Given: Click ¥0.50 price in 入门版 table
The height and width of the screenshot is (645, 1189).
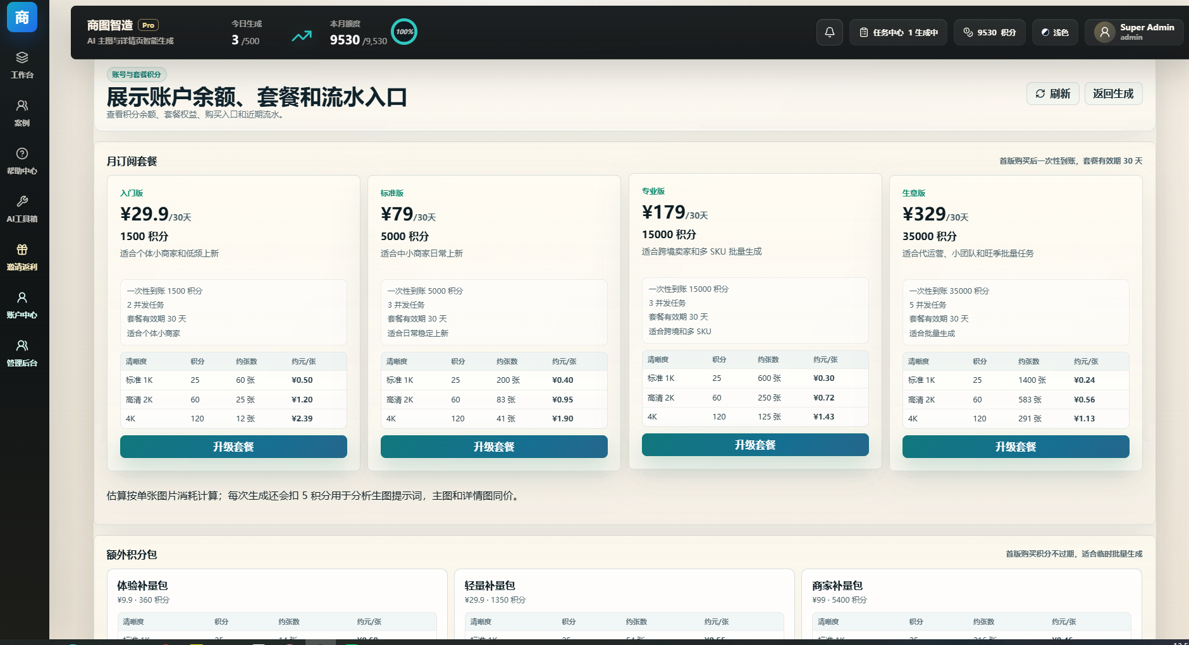Looking at the screenshot, I should [x=302, y=380].
